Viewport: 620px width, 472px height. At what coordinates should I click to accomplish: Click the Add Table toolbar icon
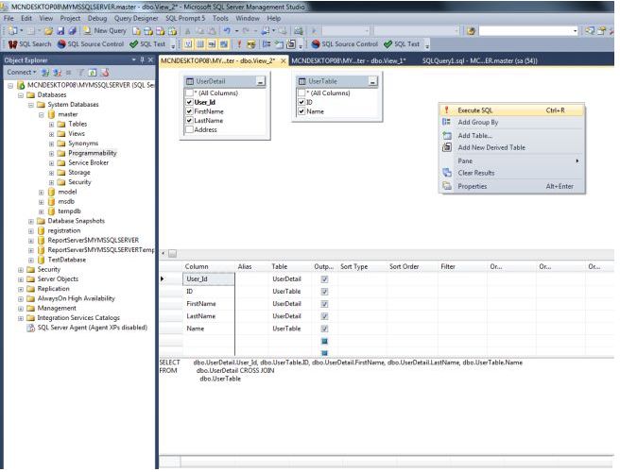tap(279, 44)
